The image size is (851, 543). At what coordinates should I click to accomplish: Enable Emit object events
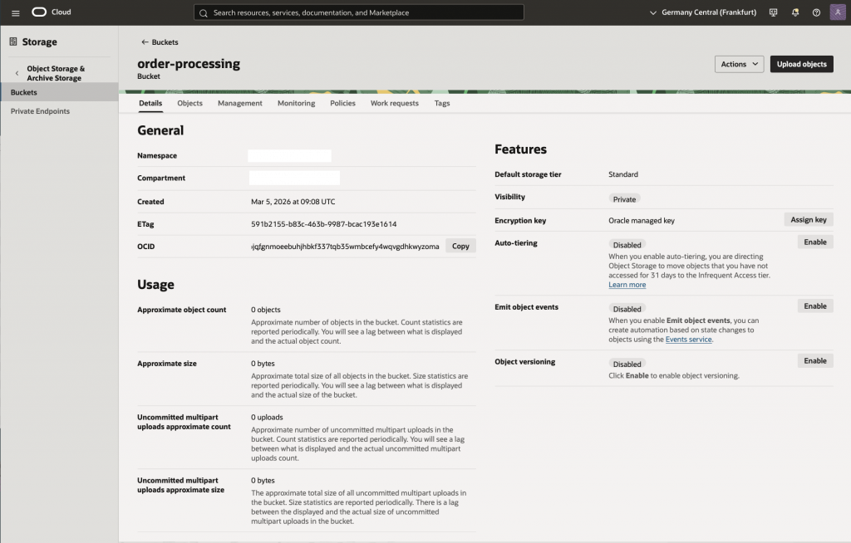pos(814,306)
